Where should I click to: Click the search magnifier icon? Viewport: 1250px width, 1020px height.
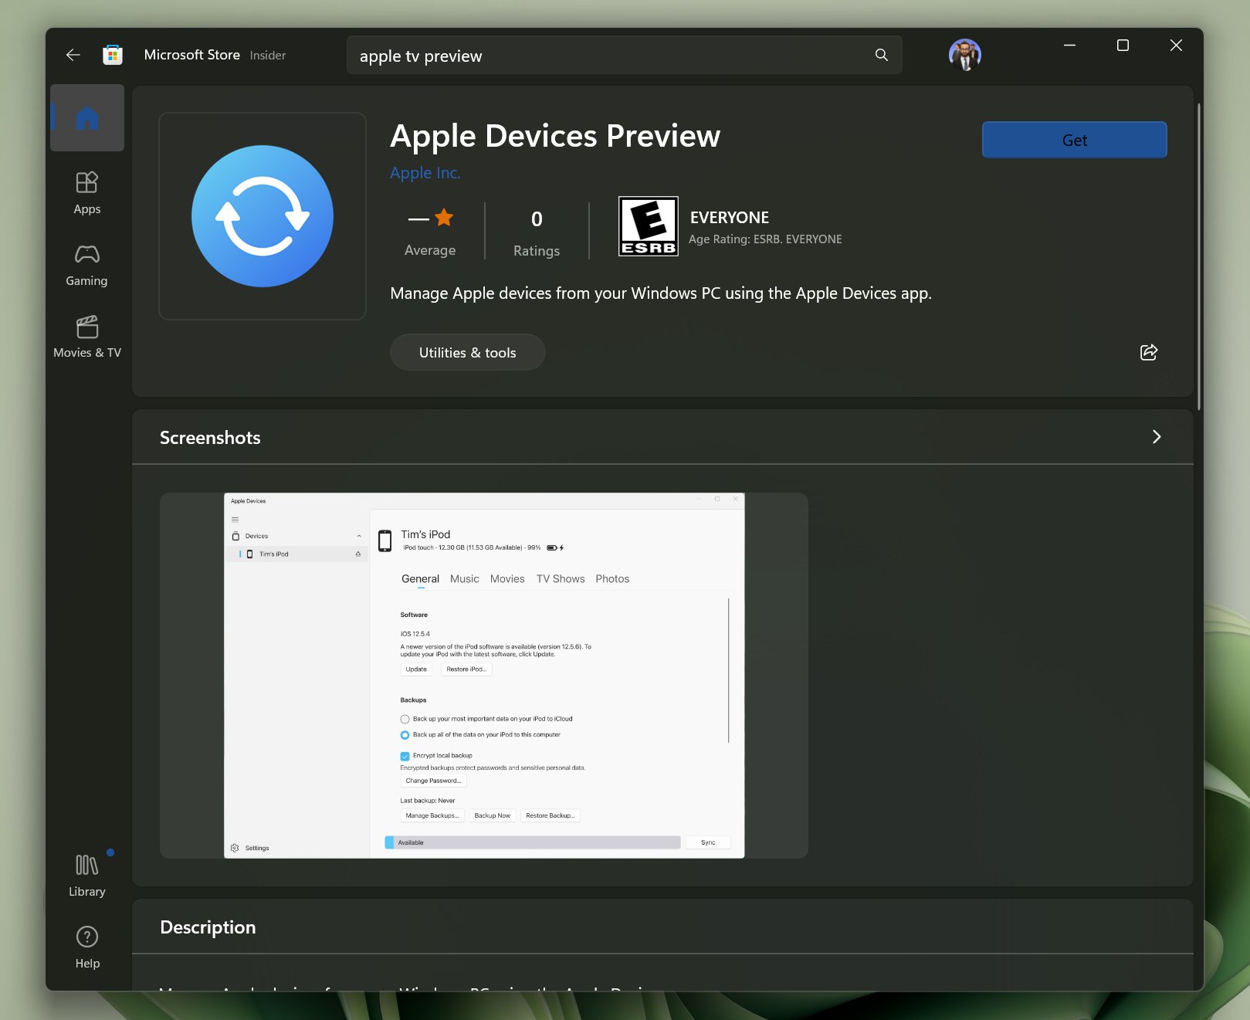click(881, 55)
